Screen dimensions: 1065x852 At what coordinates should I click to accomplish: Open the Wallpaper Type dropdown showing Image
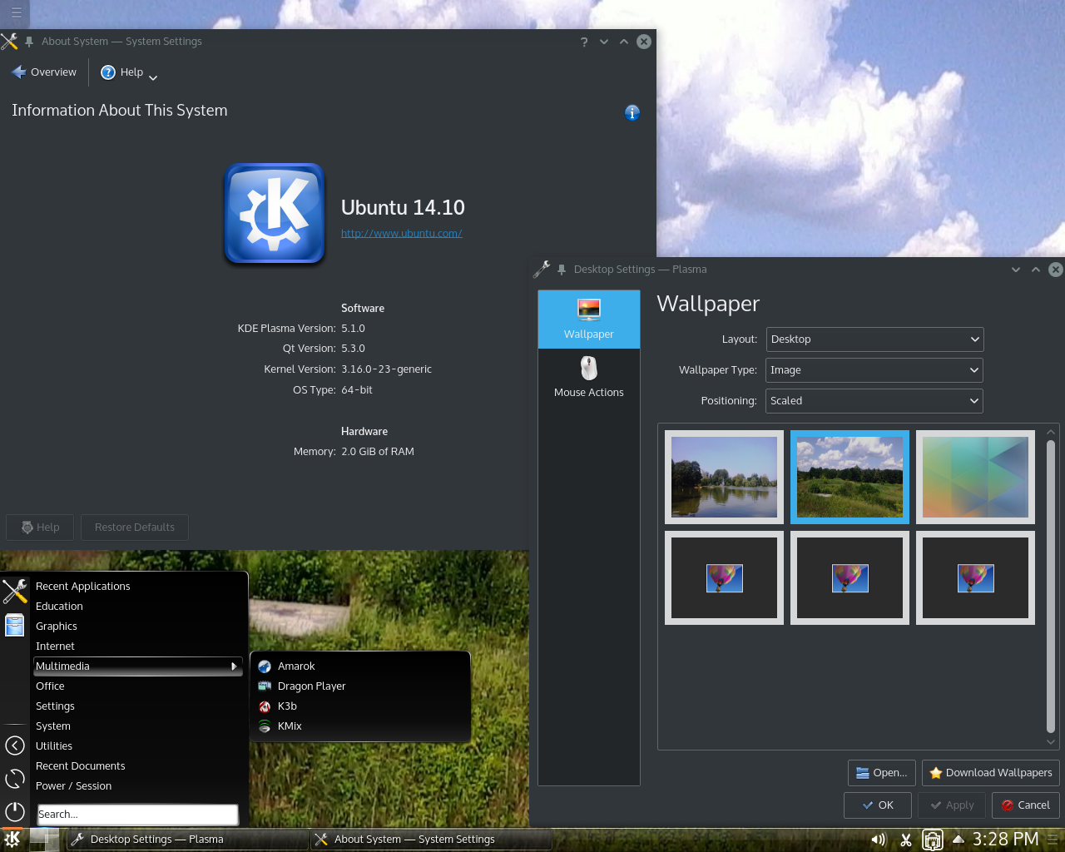point(874,370)
